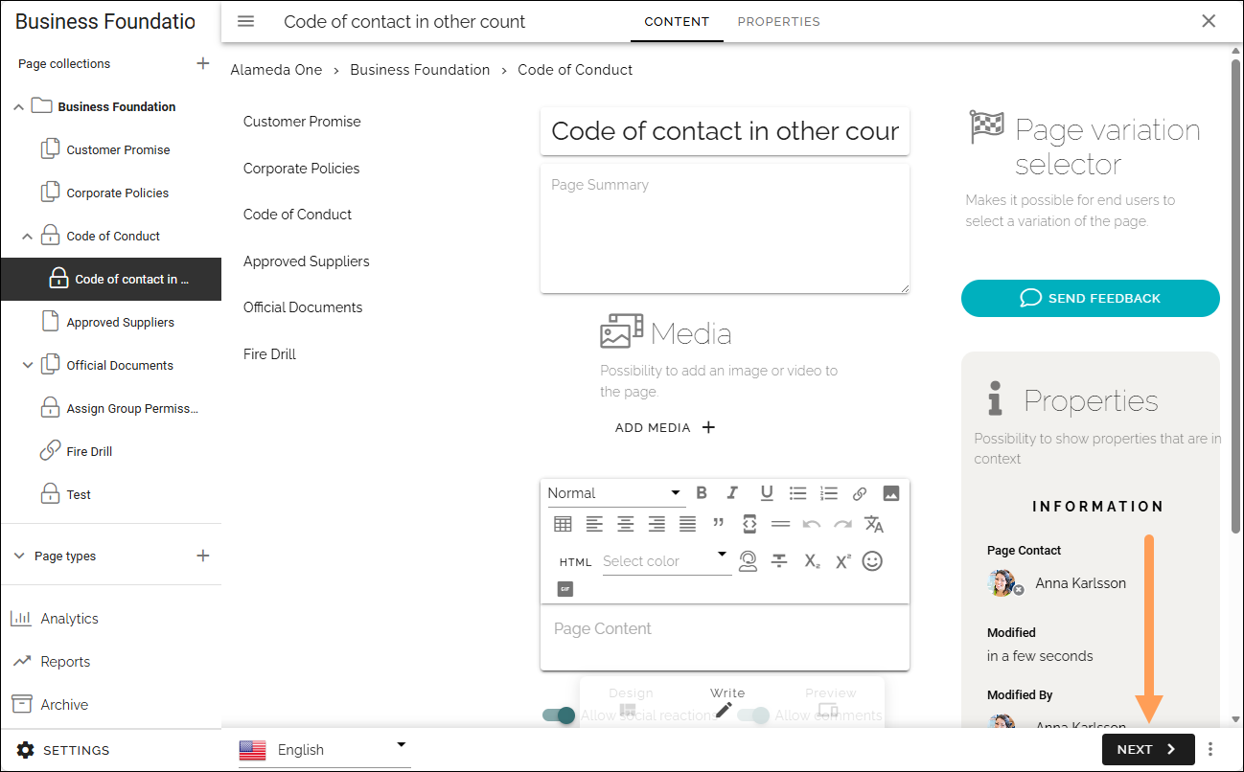Viewport: 1244px width, 772px height.
Task: Align text right
Action: point(657,524)
